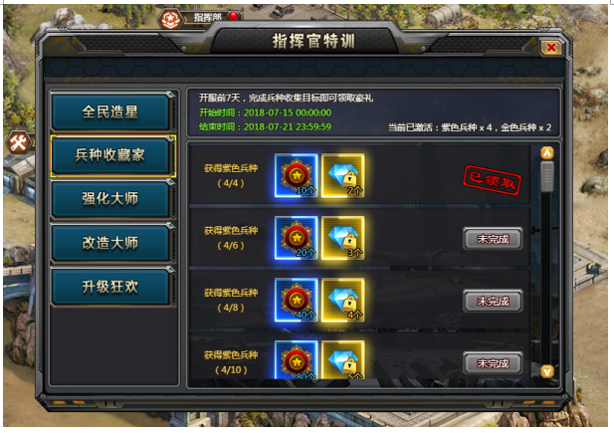This screenshot has height=433, width=614.
Task: Open the wrench and hammer build icon
Action: 18,142
